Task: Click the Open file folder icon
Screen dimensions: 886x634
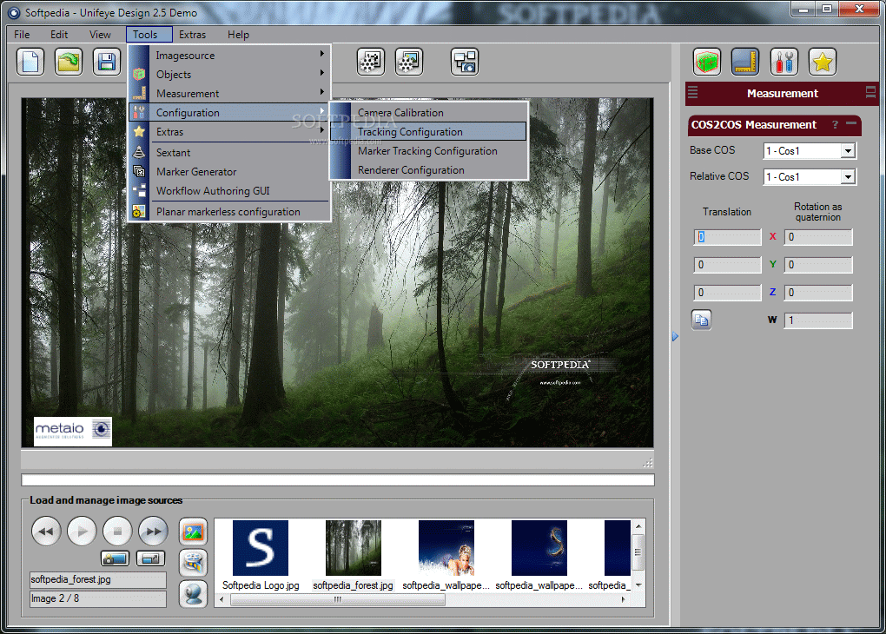Action: tap(69, 62)
